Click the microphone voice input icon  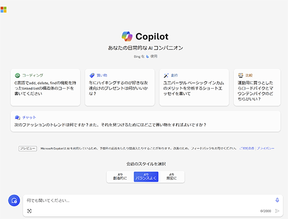coord(277,200)
